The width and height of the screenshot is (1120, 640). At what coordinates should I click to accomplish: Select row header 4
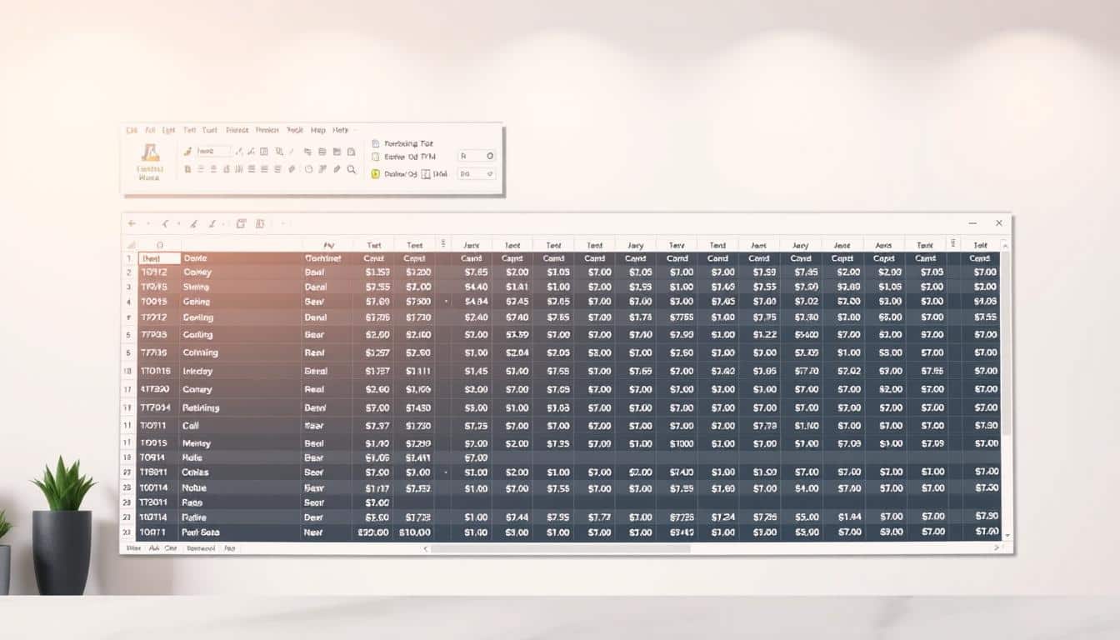(x=128, y=302)
